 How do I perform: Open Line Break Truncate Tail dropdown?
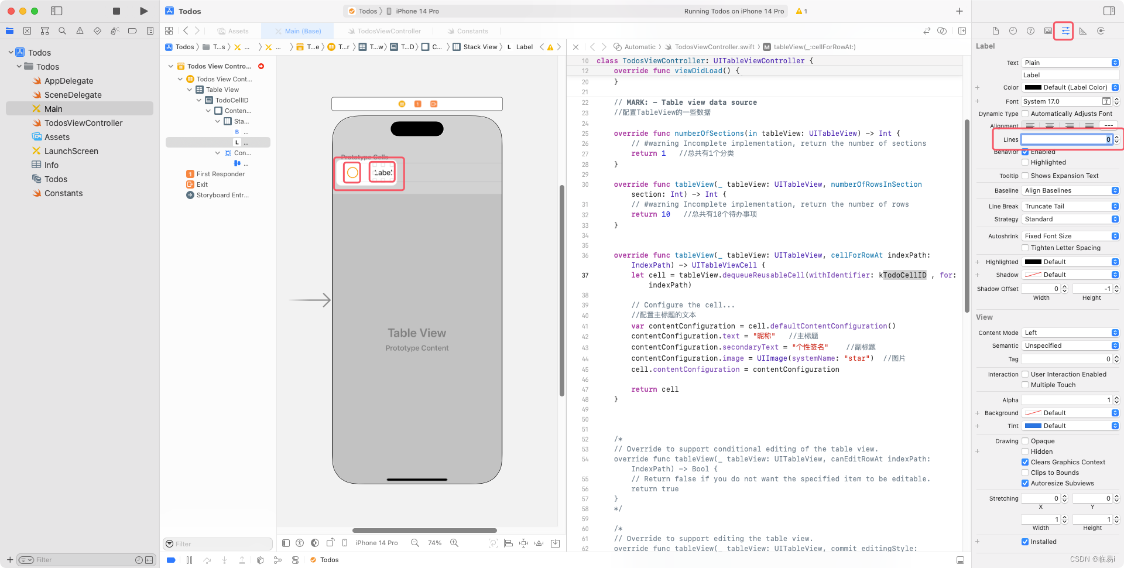[x=1070, y=206]
